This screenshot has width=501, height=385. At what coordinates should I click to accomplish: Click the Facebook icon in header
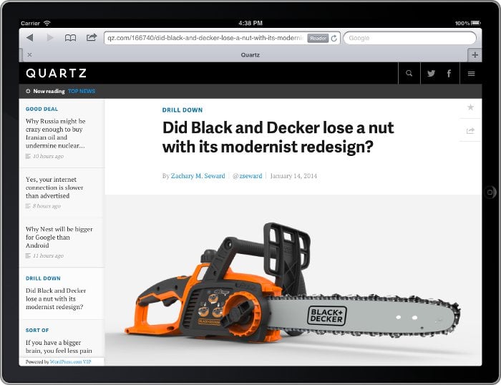click(x=449, y=74)
